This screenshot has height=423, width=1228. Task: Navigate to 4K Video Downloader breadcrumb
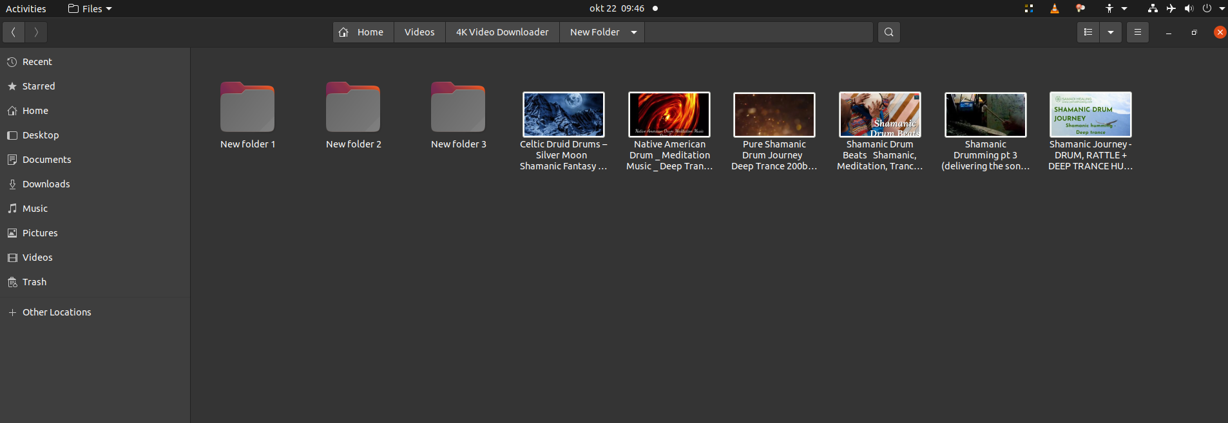tap(502, 32)
